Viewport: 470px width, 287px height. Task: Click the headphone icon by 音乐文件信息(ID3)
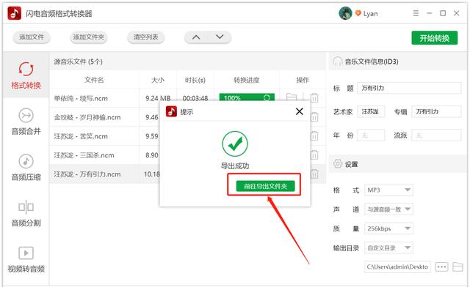point(338,61)
